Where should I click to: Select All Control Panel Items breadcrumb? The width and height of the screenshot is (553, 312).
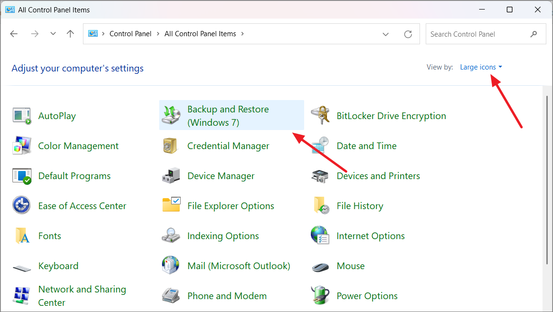(x=200, y=34)
